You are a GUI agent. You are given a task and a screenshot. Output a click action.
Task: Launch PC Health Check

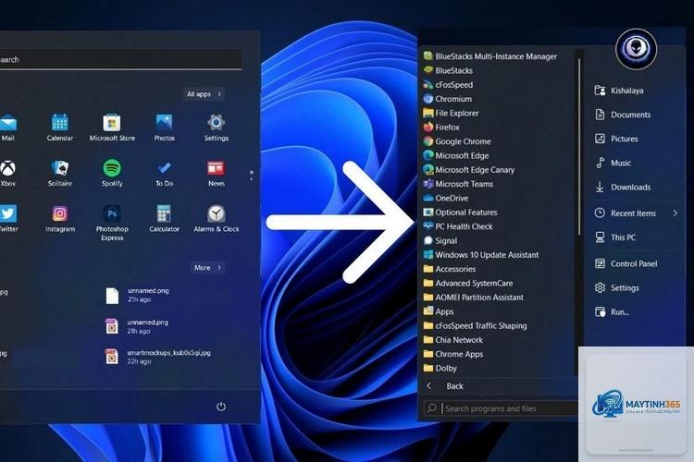point(458,225)
